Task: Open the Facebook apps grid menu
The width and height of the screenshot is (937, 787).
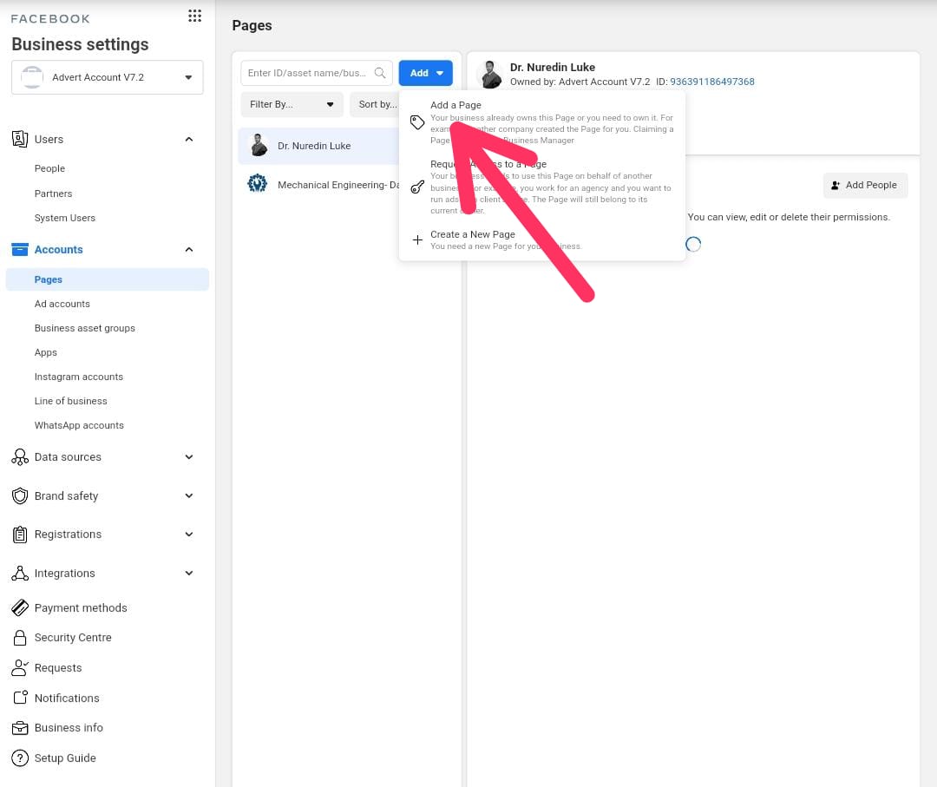Action: pos(194,16)
